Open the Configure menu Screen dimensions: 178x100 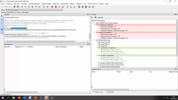(79, 4)
